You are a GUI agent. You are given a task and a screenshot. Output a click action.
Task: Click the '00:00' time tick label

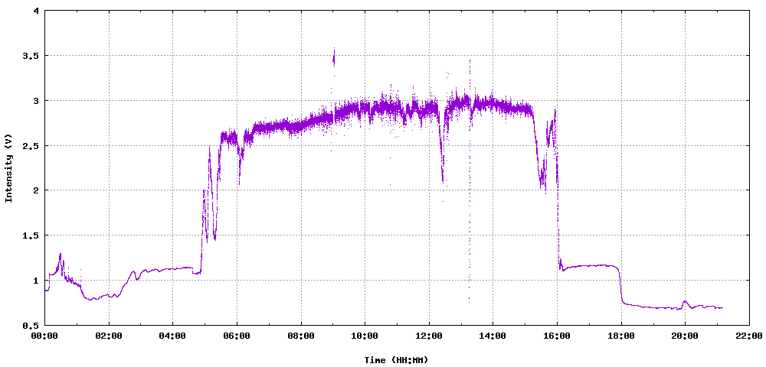[x=44, y=336]
